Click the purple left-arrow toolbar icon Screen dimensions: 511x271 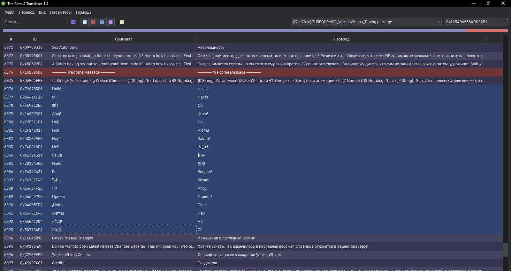[73, 22]
